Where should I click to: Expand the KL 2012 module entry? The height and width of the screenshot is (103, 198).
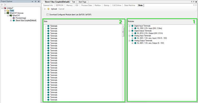(x=132, y=33)
